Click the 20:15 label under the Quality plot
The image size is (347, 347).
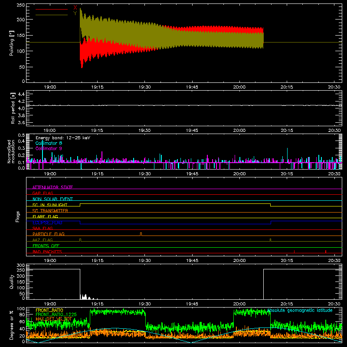287,304
